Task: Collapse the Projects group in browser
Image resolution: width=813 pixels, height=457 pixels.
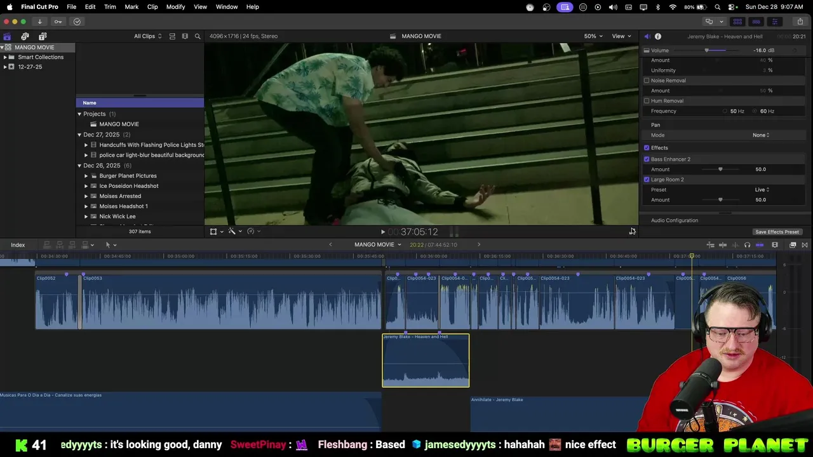Action: (79, 114)
